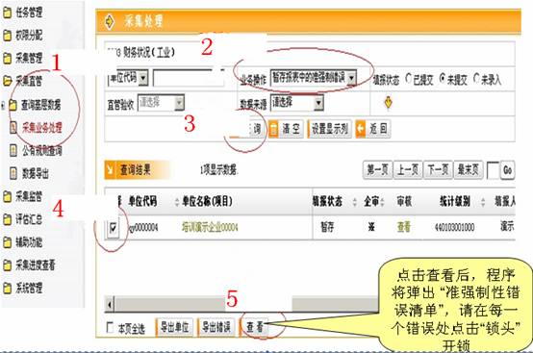The image size is (533, 353).
Task: Open the 业务操作 dropdown
Action: pos(314,78)
